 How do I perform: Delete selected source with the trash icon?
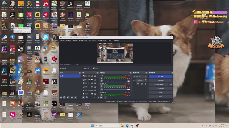[87, 98]
